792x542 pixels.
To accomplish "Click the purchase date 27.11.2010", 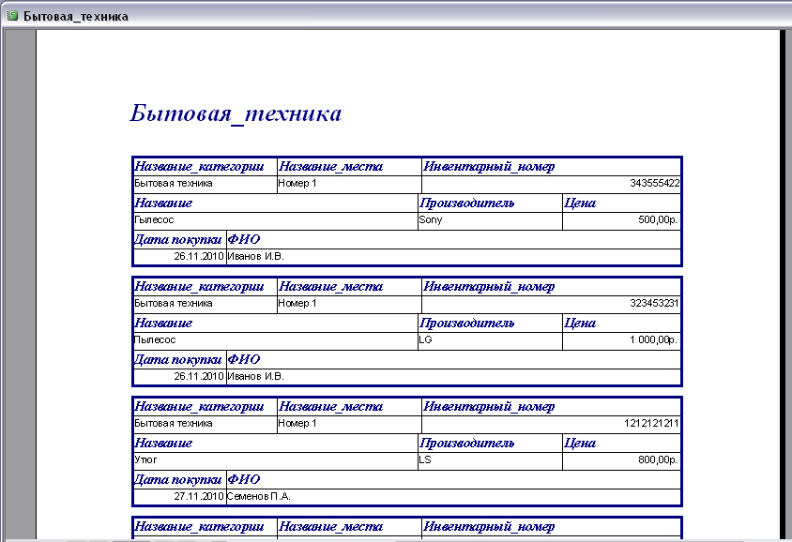I will (x=199, y=496).
